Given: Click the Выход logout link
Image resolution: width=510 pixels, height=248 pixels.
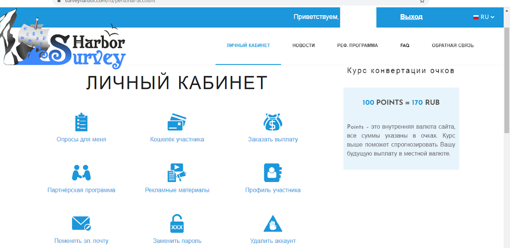Looking at the screenshot, I should pyautogui.click(x=411, y=17).
